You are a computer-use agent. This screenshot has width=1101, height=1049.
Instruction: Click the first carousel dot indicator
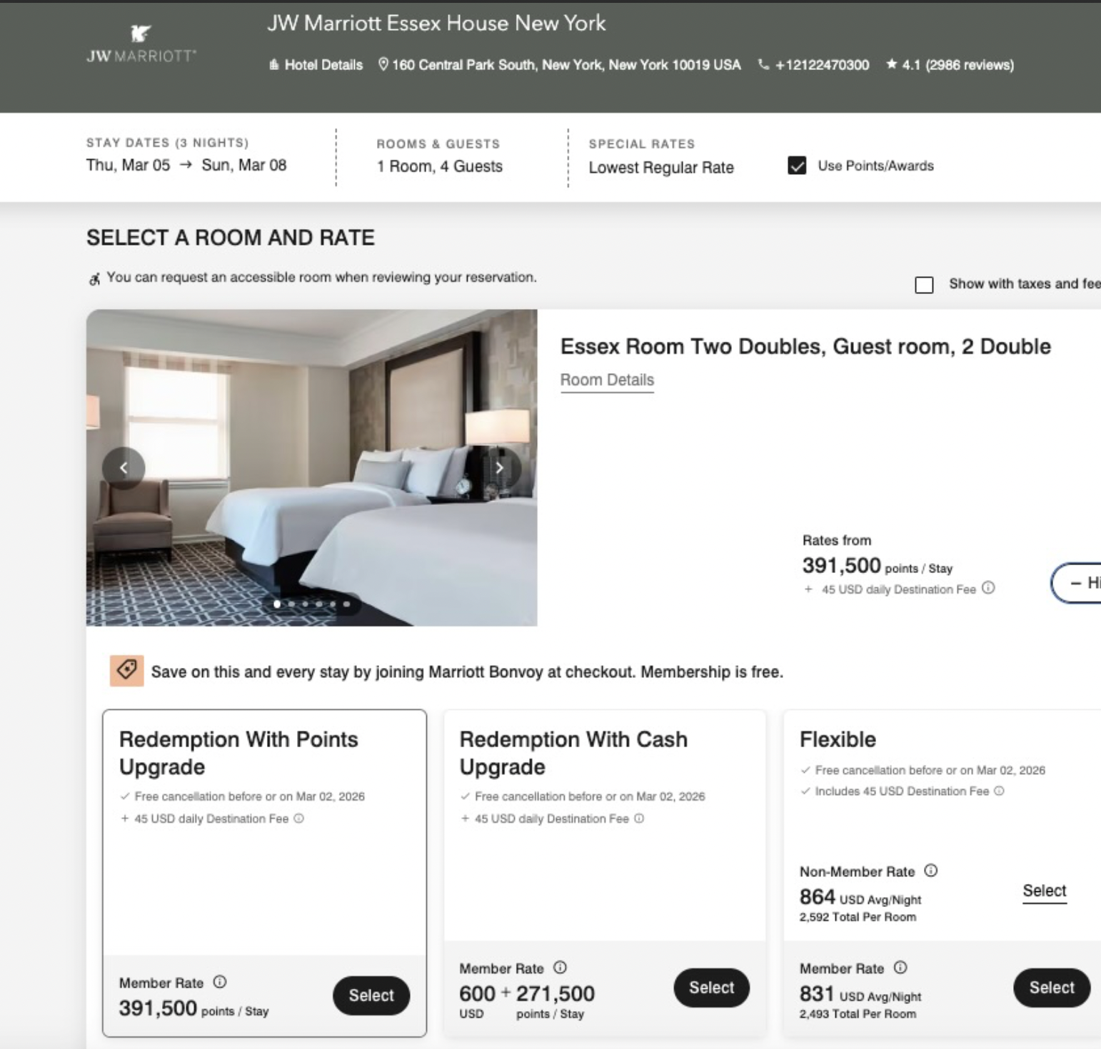click(x=277, y=604)
